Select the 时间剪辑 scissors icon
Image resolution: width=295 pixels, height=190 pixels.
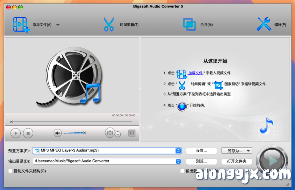109,24
